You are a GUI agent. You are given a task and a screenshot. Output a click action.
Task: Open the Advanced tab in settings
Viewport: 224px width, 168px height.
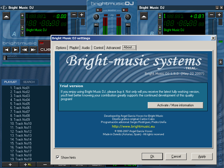click(114, 48)
